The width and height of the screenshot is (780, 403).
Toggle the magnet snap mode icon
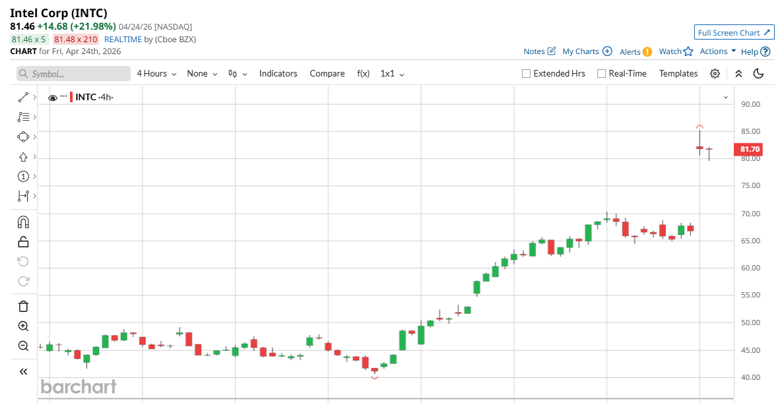coord(23,222)
